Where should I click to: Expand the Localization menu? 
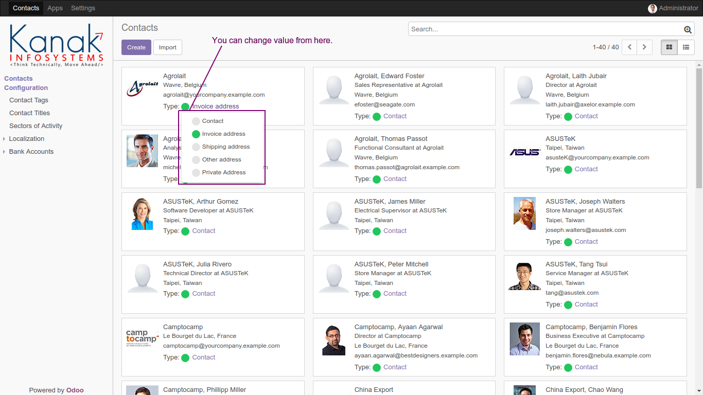[x=26, y=139]
